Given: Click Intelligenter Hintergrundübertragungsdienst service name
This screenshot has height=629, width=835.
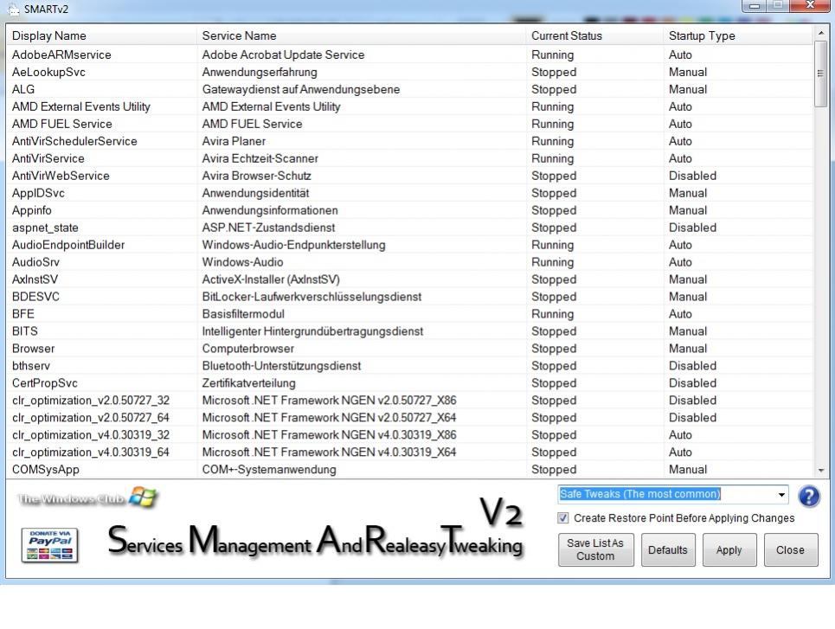Looking at the screenshot, I should click(312, 331).
